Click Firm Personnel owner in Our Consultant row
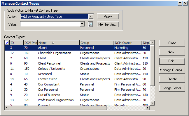This screenshot has height=116, width=189. click(x=128, y=84)
